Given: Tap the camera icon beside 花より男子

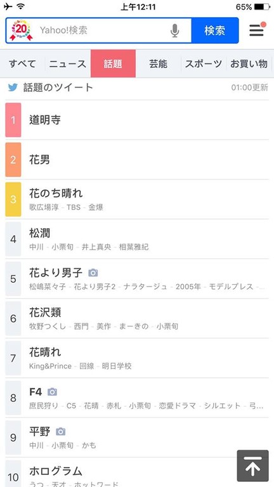Looking at the screenshot, I should (x=93, y=273).
